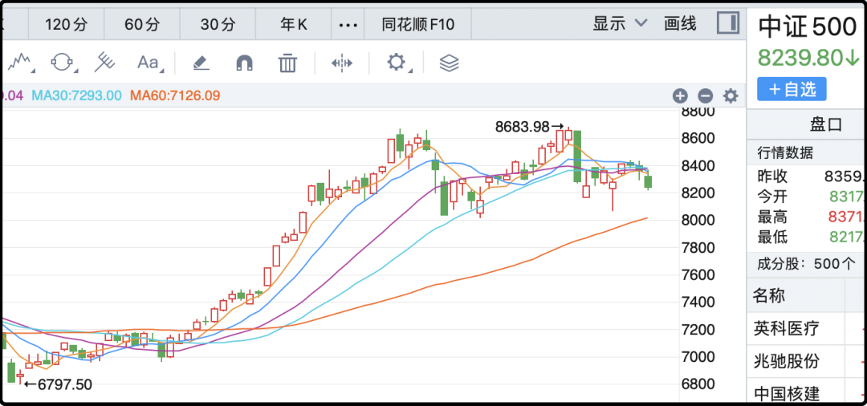Select stock 中国核建 in list
The height and width of the screenshot is (406, 867).
click(786, 394)
